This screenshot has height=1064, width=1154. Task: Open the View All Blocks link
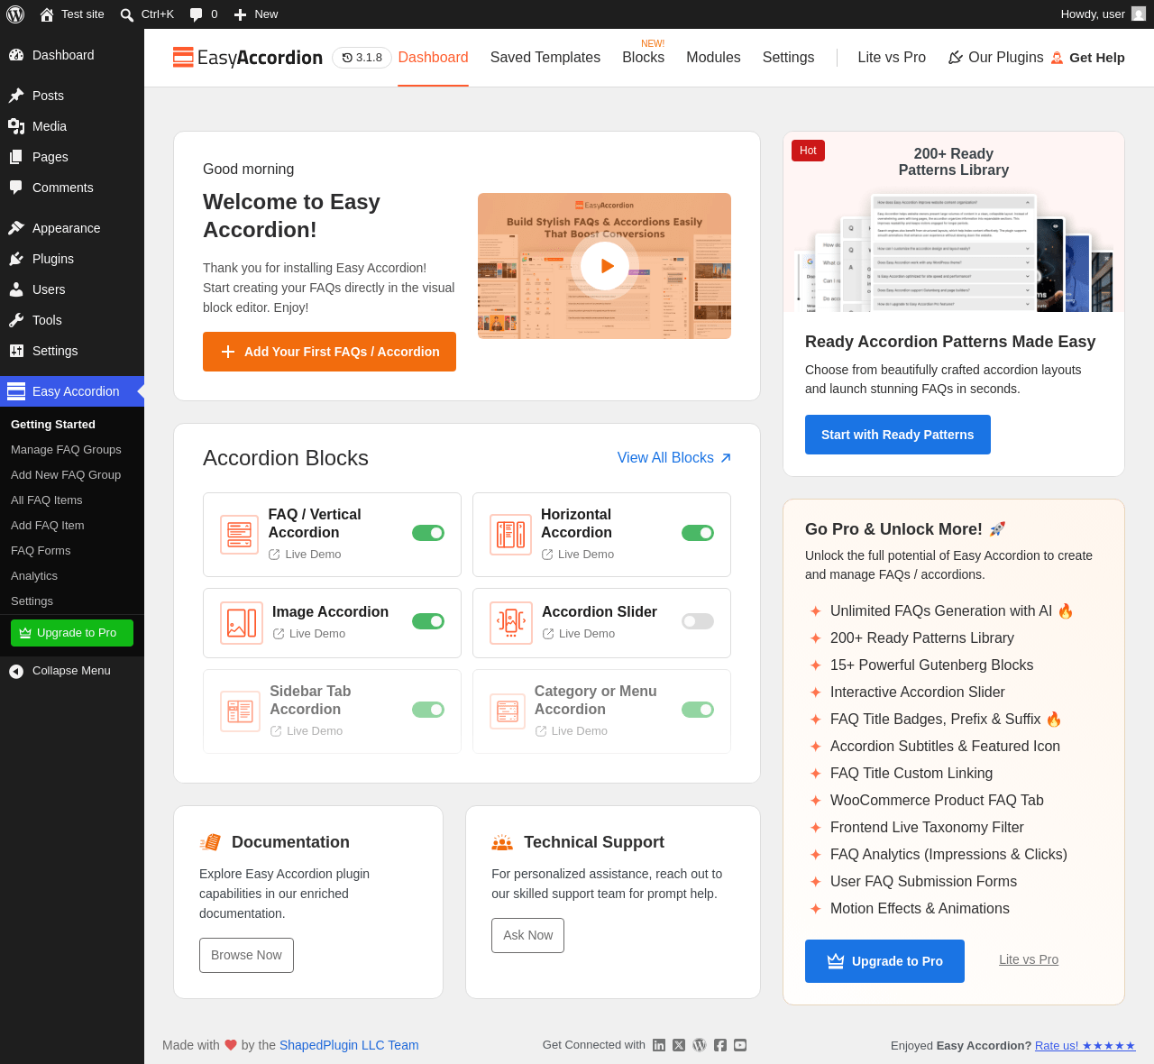click(x=674, y=458)
